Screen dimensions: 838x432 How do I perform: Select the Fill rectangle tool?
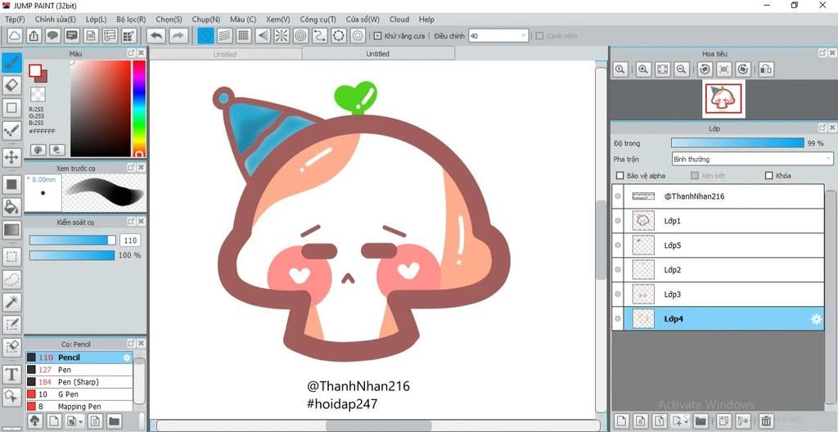click(x=11, y=184)
